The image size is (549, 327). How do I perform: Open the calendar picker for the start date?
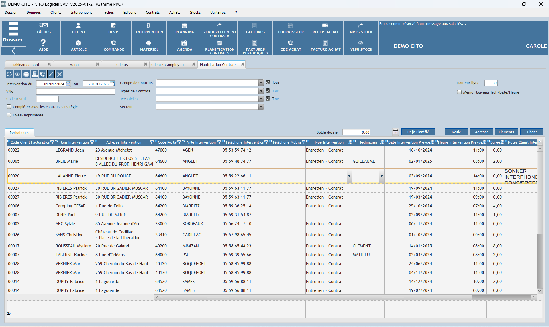point(68,84)
